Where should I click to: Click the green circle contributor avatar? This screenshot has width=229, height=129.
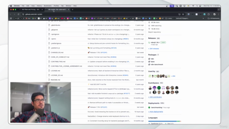click(x=159, y=88)
